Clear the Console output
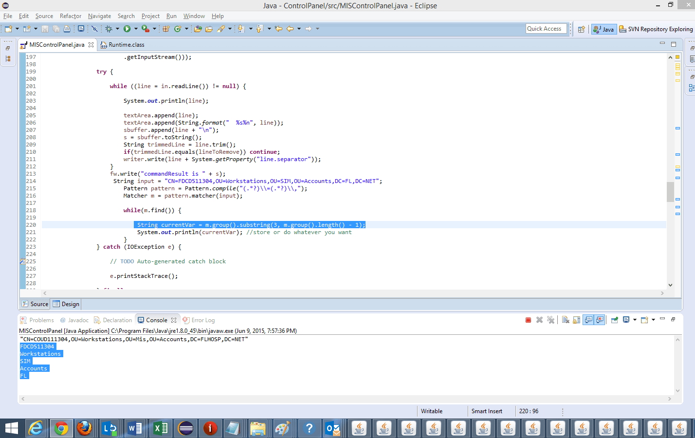 click(566, 320)
